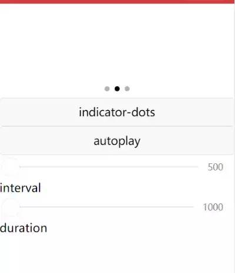Click the right end of the interval slider track
The width and height of the screenshot is (235, 273).
coord(197,167)
